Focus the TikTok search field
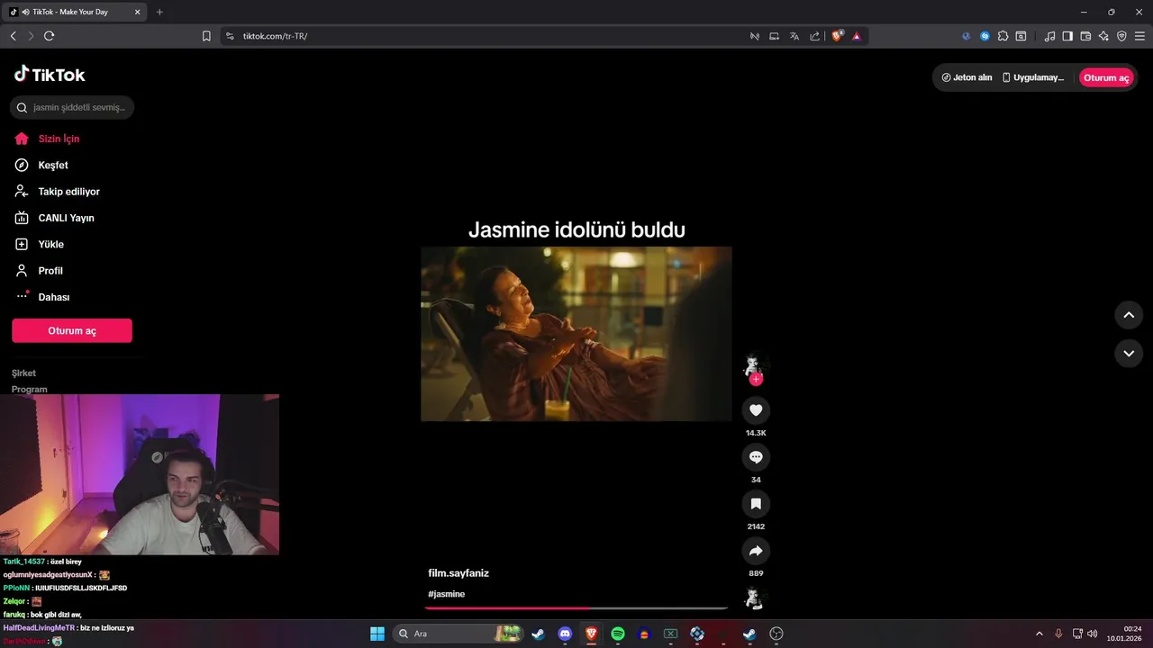The image size is (1153, 648). tap(72, 107)
